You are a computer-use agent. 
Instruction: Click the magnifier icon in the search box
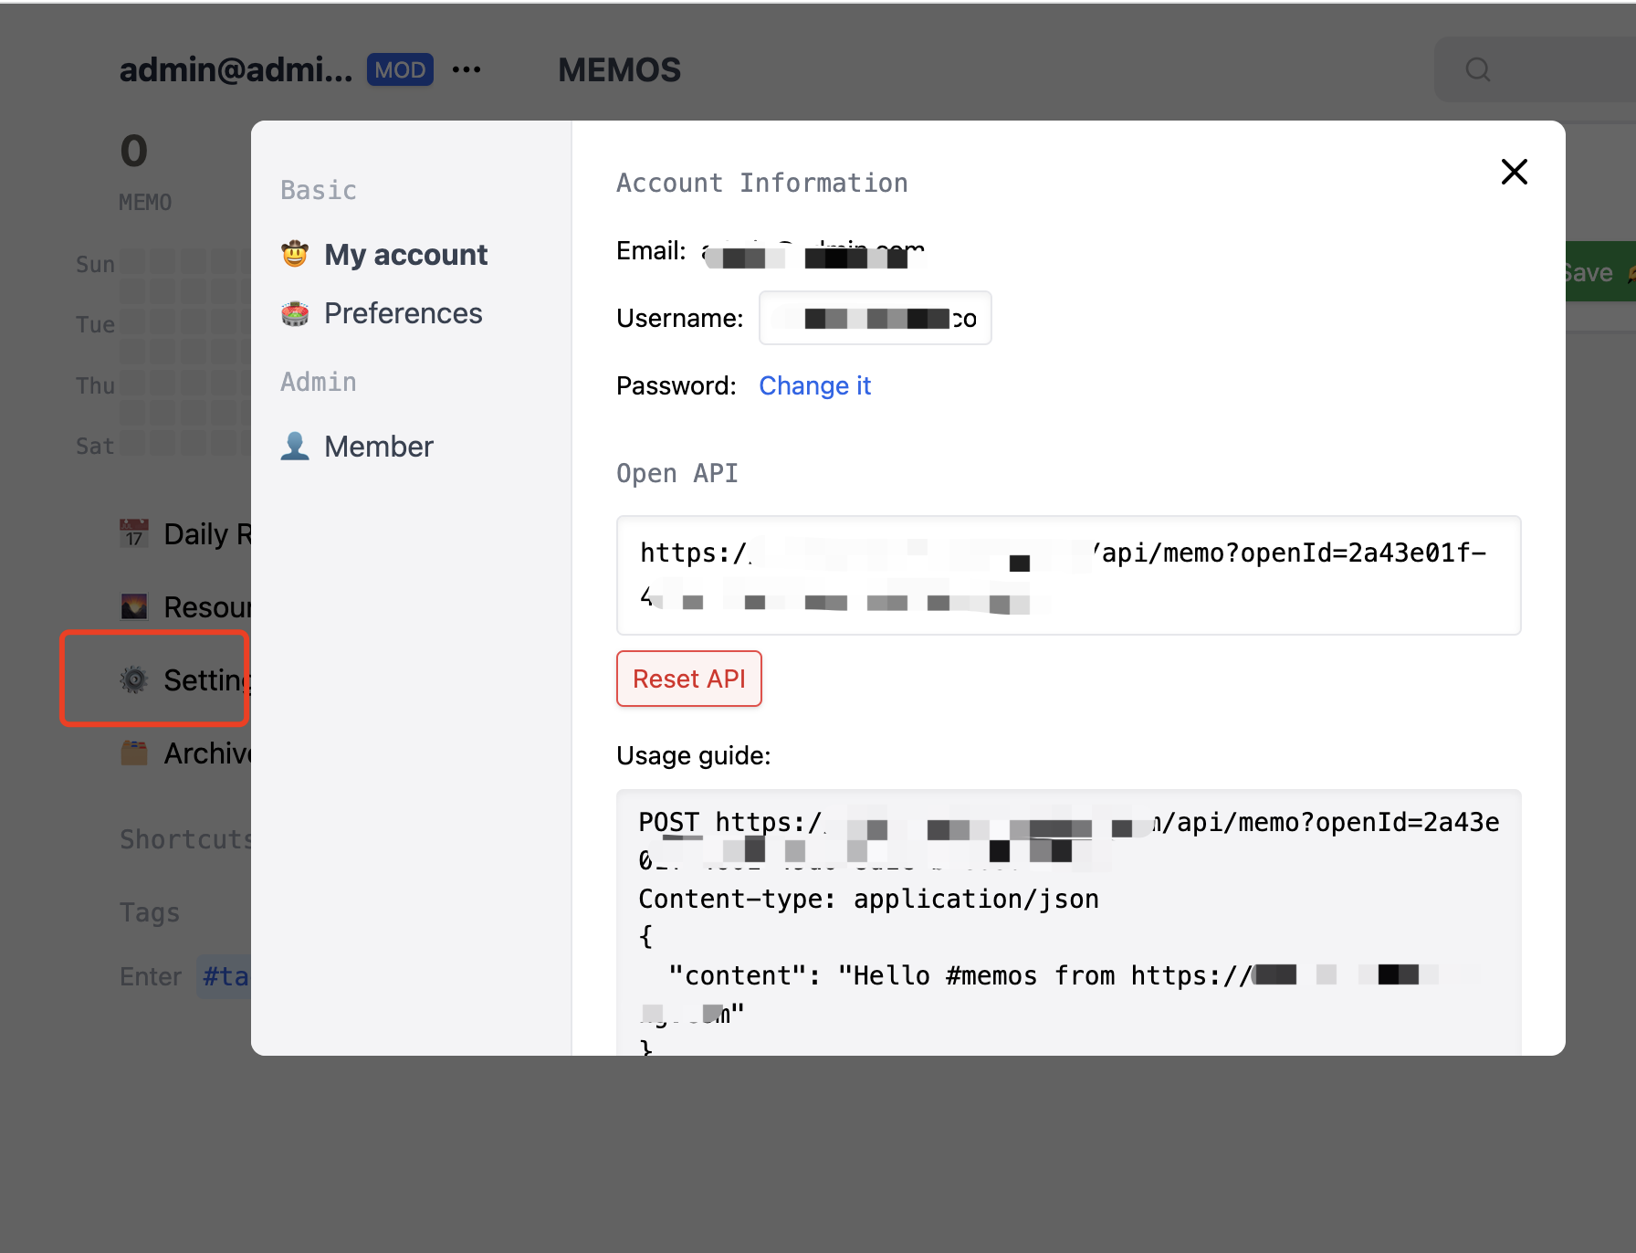(1478, 69)
